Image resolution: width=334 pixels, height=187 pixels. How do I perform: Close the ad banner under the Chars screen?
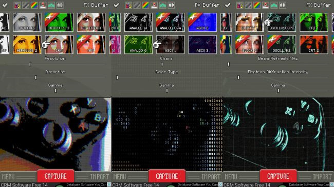tap(220, 184)
